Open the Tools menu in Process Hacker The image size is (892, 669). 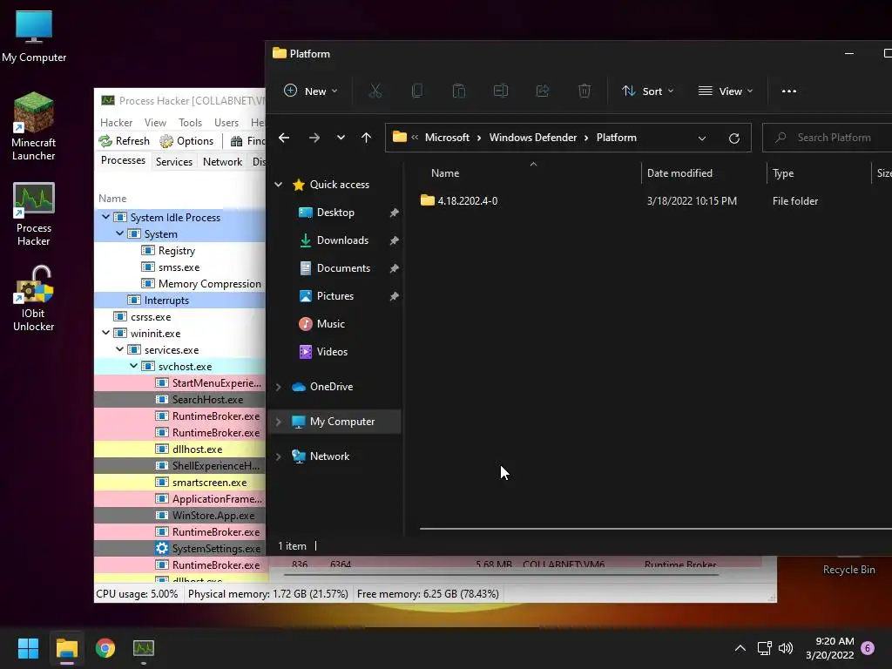190,122
